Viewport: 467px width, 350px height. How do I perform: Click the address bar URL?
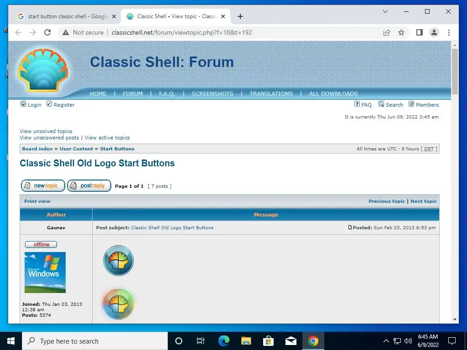pos(182,32)
